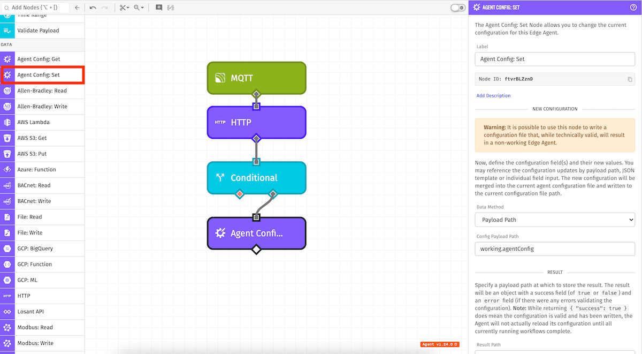642x354 pixels.
Task: Open the payload template helper icon
Action: pyautogui.click(x=171, y=8)
